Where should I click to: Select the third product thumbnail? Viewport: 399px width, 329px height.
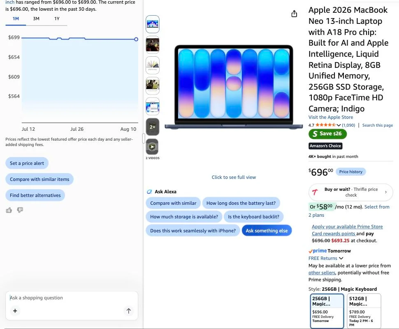pos(153,65)
